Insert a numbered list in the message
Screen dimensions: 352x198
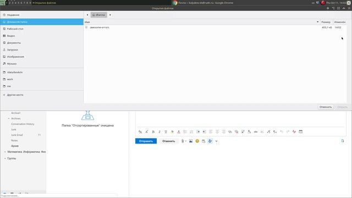(191, 132)
